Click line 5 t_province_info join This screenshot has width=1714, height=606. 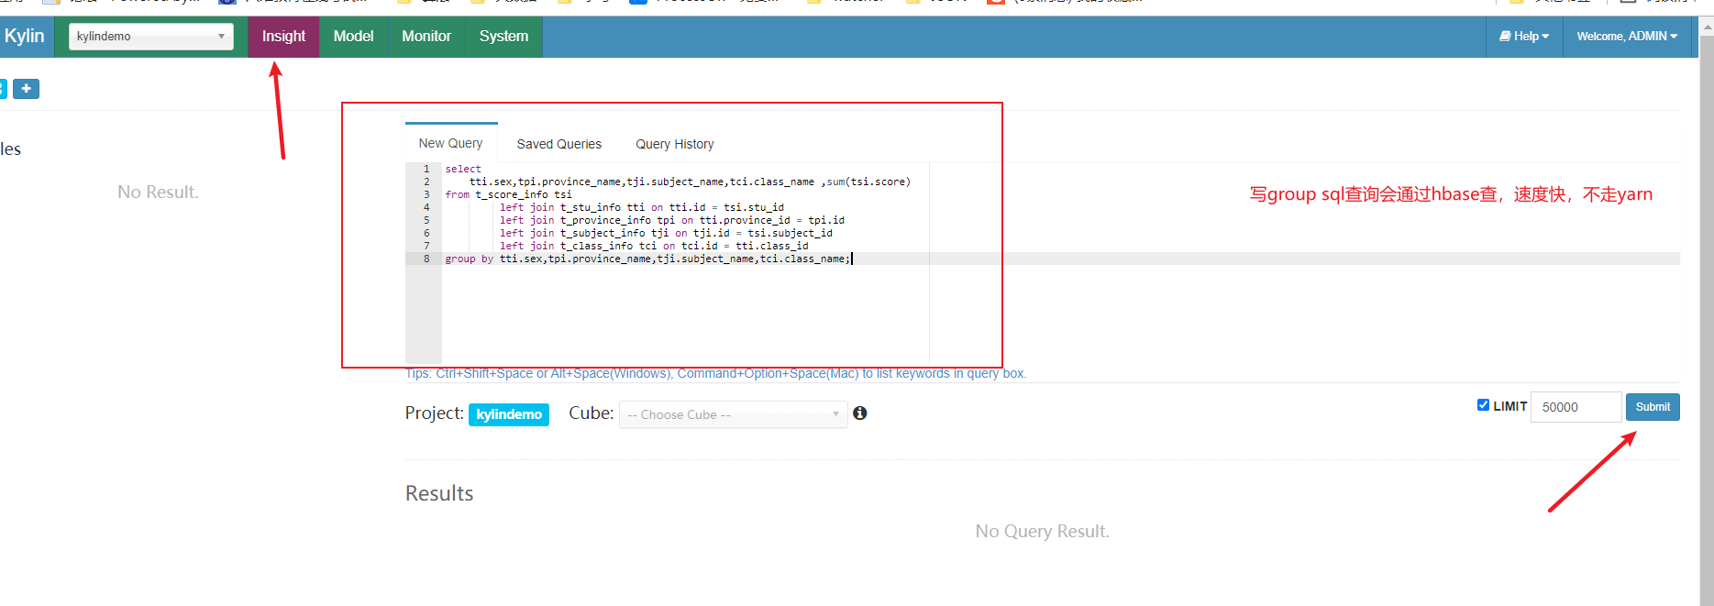(x=672, y=220)
